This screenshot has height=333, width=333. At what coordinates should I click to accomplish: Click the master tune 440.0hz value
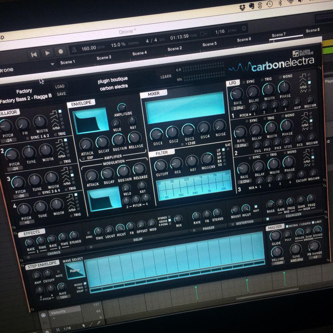[x=297, y=260]
